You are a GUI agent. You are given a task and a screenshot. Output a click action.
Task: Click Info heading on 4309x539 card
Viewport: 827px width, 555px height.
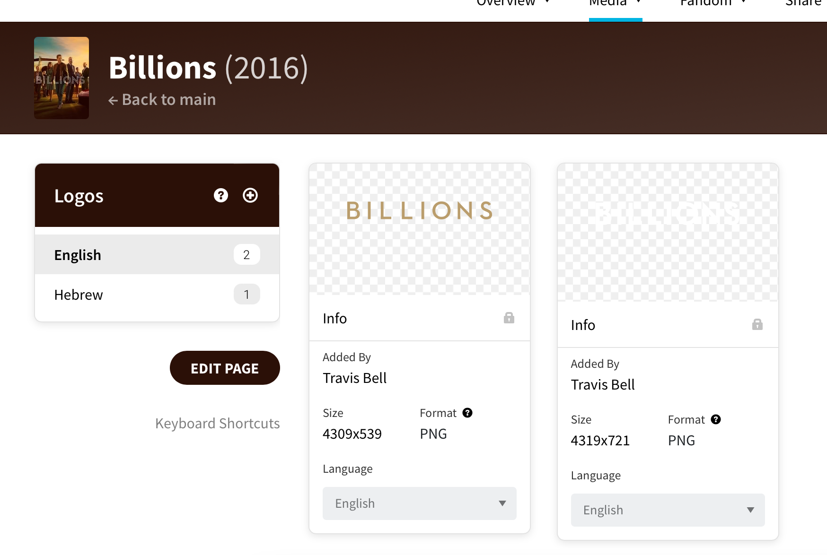334,319
